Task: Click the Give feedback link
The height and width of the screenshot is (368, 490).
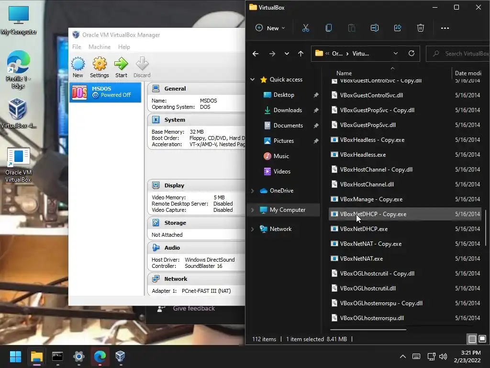Action: tap(194, 309)
